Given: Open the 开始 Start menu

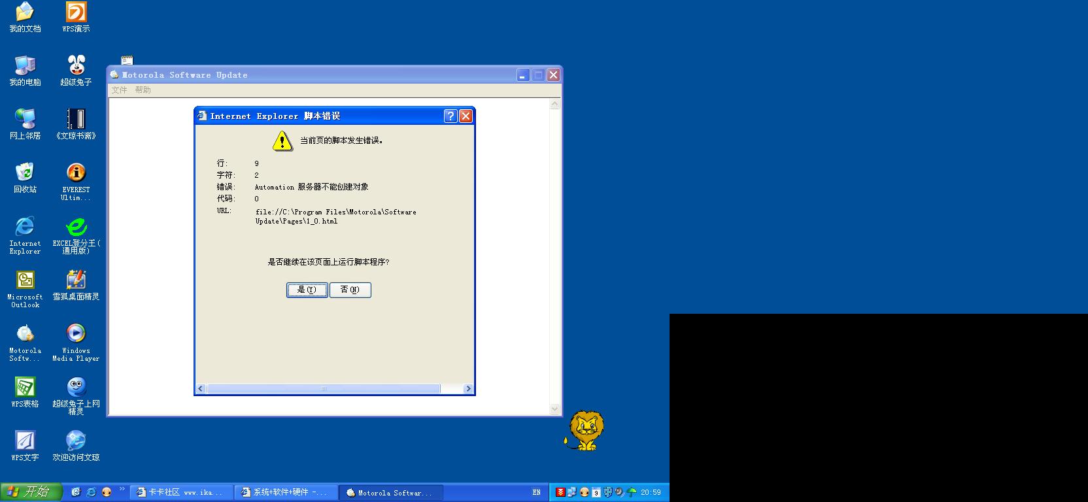Looking at the screenshot, I should 31,492.
